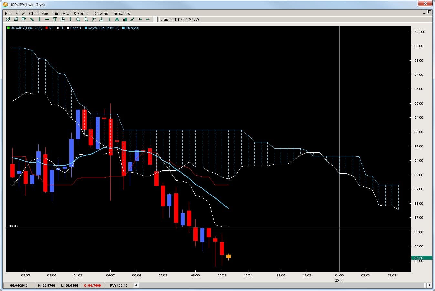Viewport: 435px width, 291px height.
Task: Select the vertical line drawing tool
Action: pyautogui.click(x=39, y=19)
